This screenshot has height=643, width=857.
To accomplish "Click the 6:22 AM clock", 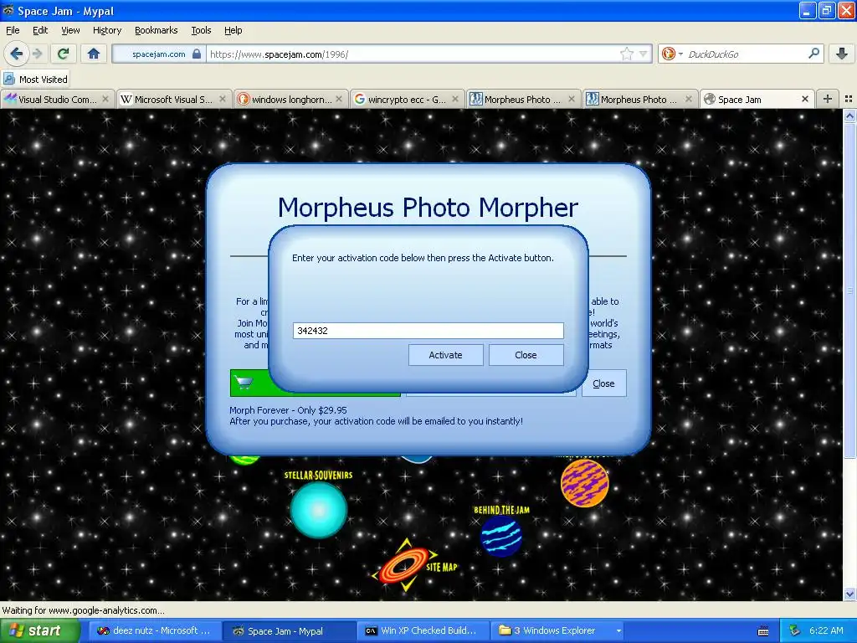I will tap(826, 630).
